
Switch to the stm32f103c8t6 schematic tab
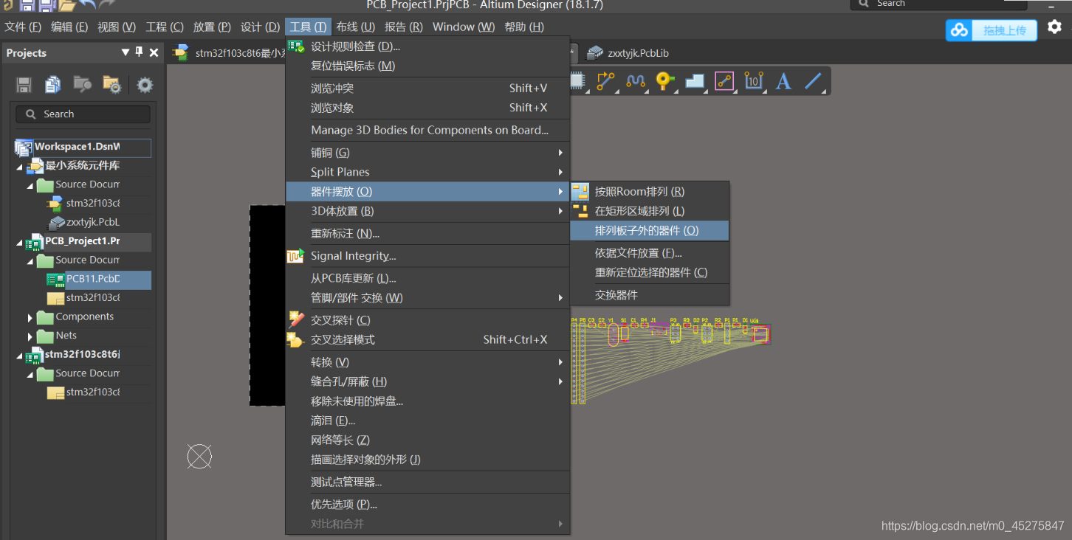point(229,53)
